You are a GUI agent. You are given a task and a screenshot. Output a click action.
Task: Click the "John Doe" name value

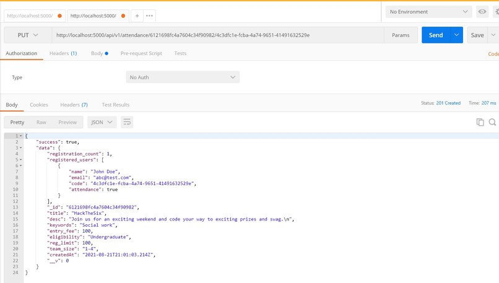(x=105, y=172)
